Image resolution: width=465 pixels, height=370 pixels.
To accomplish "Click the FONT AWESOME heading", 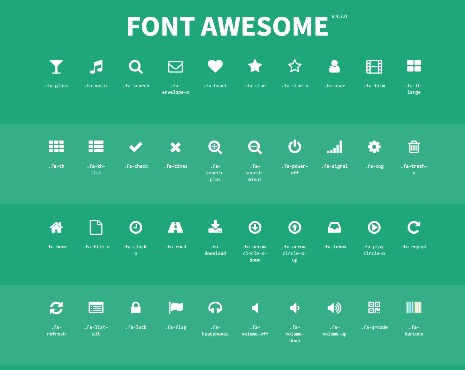I will click(228, 27).
